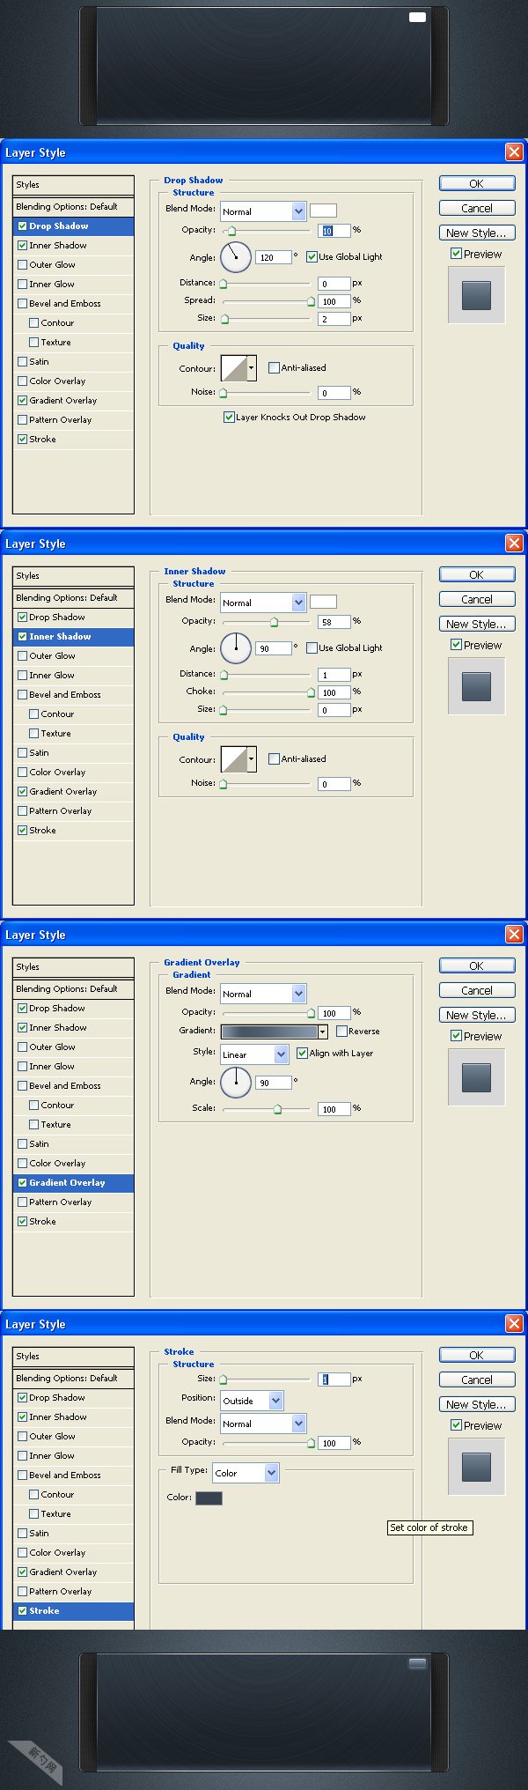Click Gradient Overlay angle dial
This screenshot has width=528, height=1790.
click(x=236, y=1082)
